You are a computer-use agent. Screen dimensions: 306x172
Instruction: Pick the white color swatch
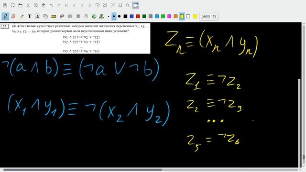click(188, 16)
